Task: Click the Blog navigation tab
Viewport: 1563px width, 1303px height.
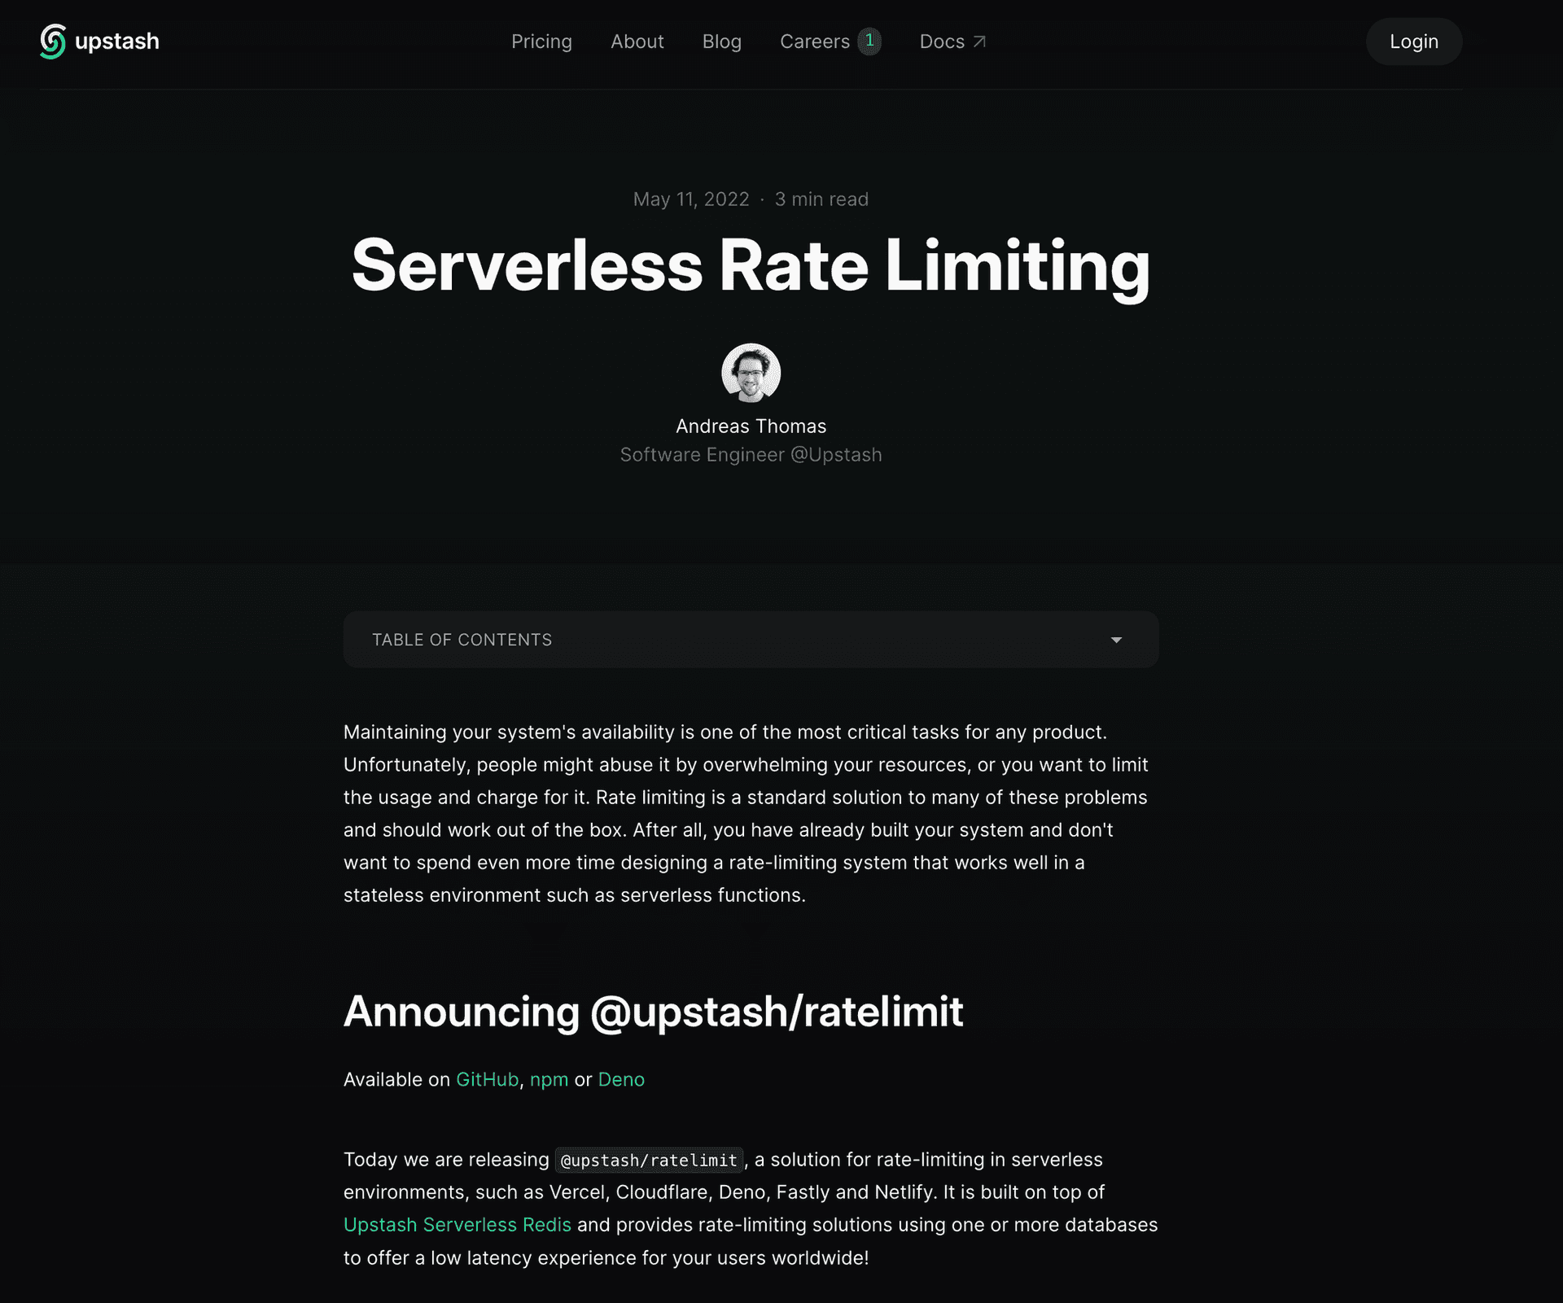Action: [722, 42]
